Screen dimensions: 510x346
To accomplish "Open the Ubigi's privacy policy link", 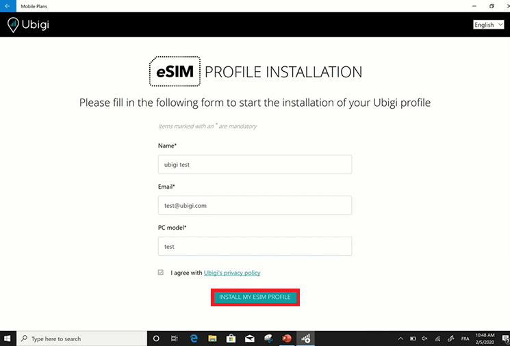I will tap(232, 273).
